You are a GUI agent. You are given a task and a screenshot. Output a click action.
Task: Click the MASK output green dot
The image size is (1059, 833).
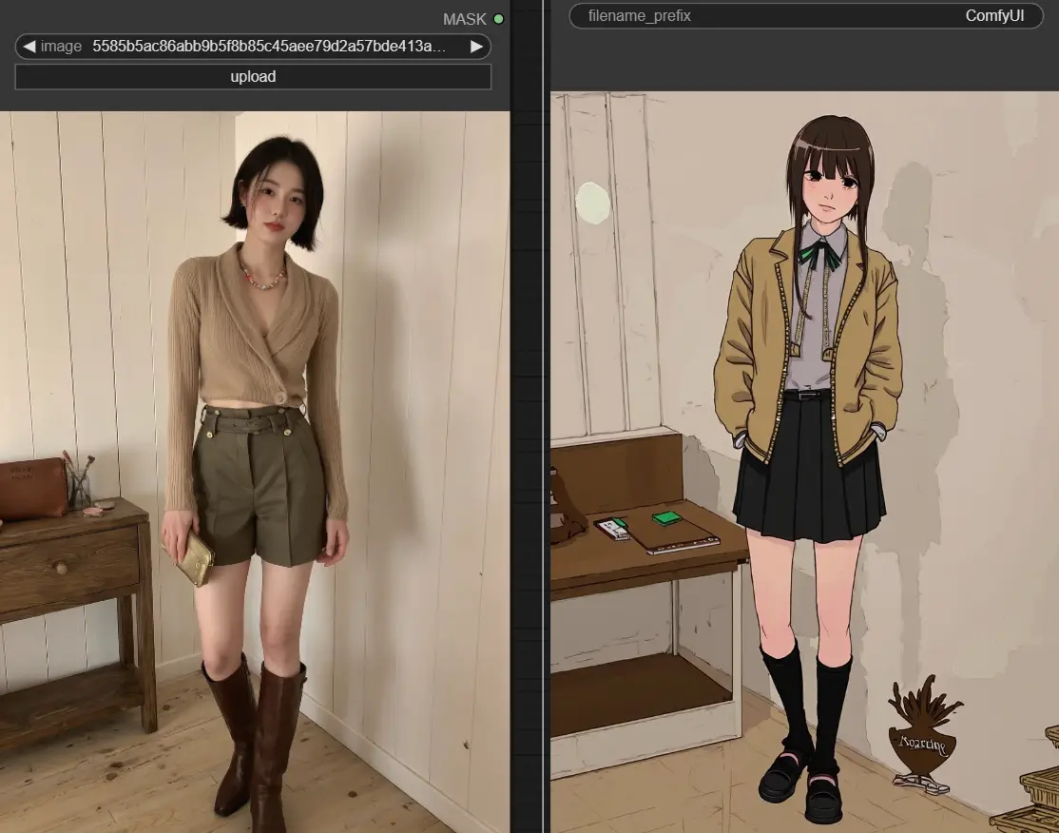498,19
